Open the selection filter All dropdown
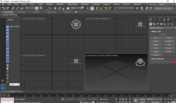 point(29,8)
